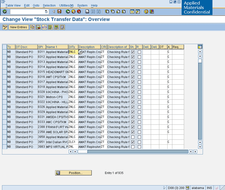Click the customize local layout icon

[x=152, y=12]
